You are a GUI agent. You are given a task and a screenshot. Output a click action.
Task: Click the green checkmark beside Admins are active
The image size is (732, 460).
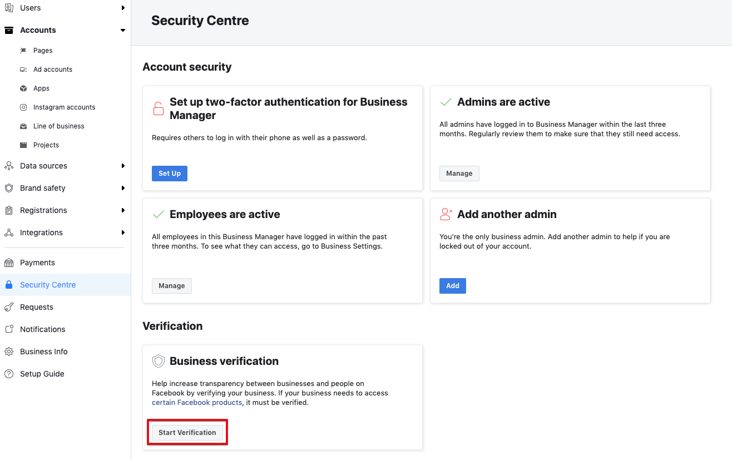click(x=446, y=102)
